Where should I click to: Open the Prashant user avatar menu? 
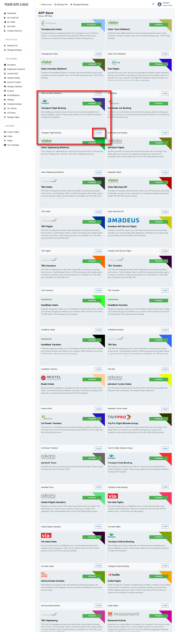[159, 4]
